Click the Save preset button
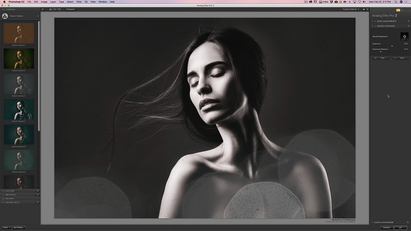Image resolution: width=411 pixels, height=231 pixels. tap(400, 58)
